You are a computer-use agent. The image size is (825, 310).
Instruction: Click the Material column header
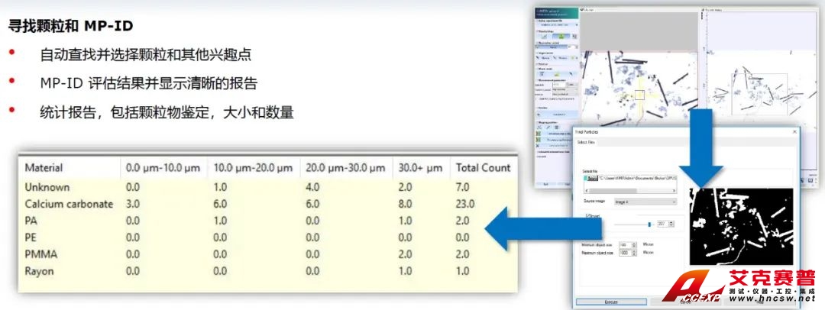pos(44,167)
